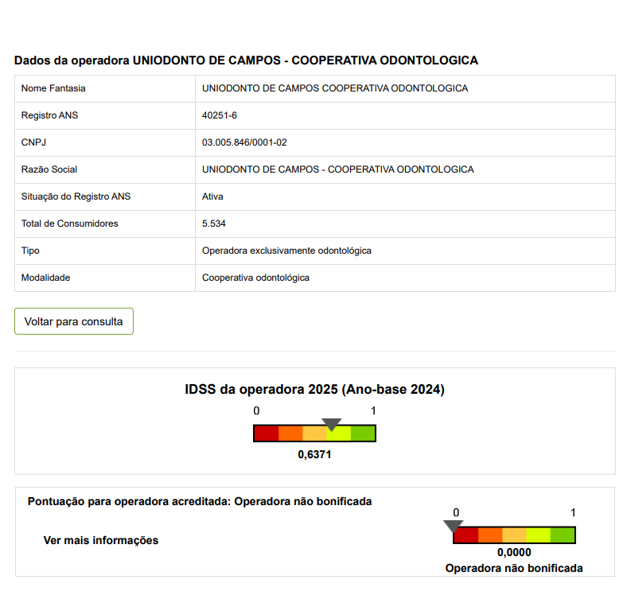Image resolution: width=627 pixels, height=595 pixels.
Task: Click the red segment of the IDSS gauge
Action: tap(266, 434)
